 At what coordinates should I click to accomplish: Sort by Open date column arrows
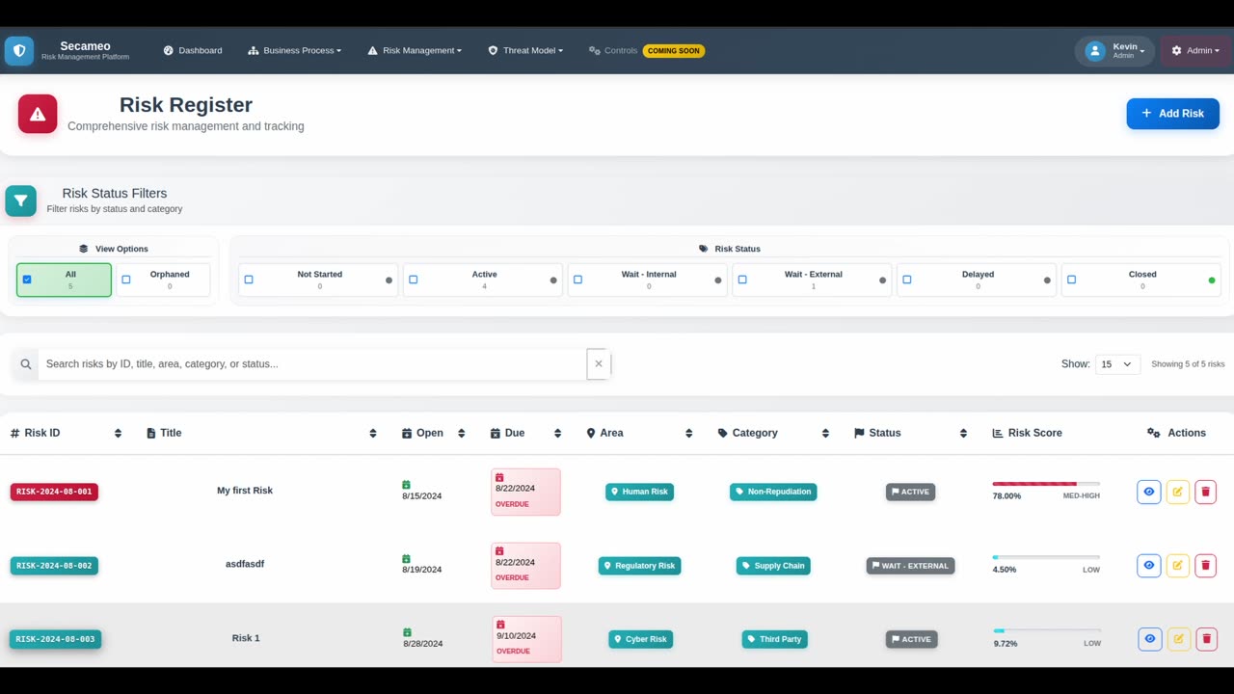[x=461, y=434]
